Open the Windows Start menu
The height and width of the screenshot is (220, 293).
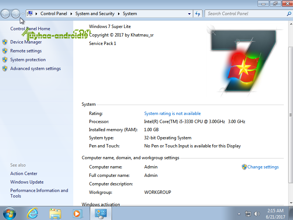point(9,213)
